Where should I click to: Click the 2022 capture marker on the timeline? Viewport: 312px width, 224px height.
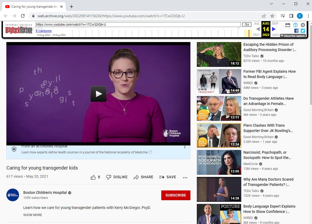tap(249, 33)
